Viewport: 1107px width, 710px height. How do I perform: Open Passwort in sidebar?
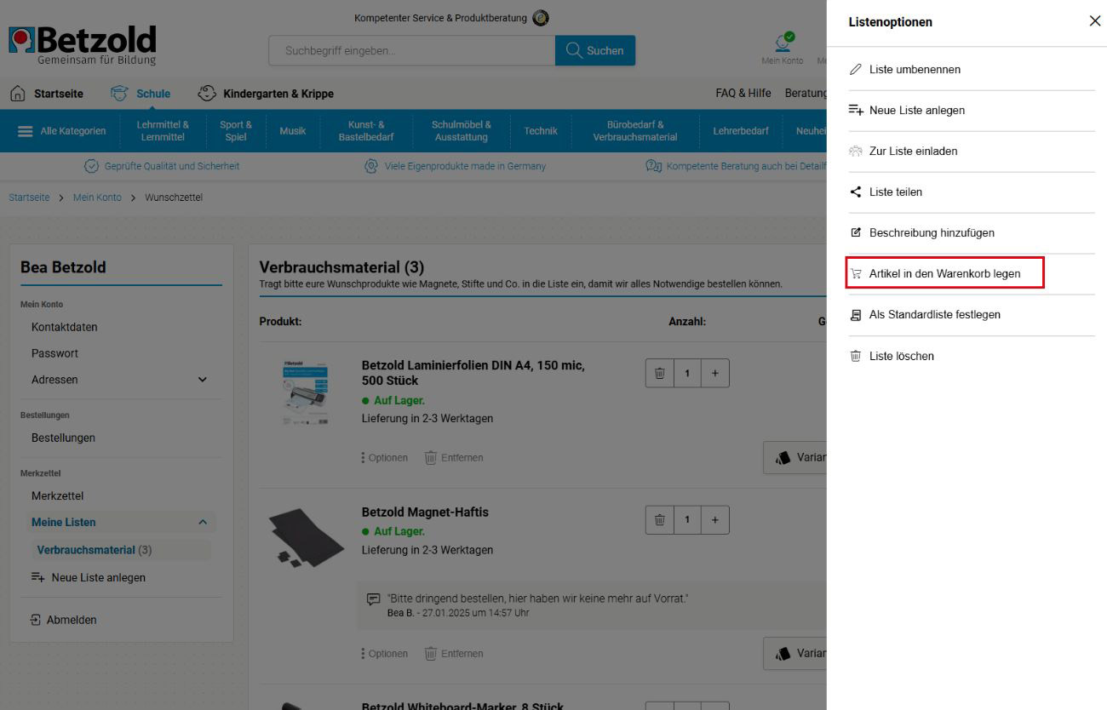pyautogui.click(x=55, y=353)
